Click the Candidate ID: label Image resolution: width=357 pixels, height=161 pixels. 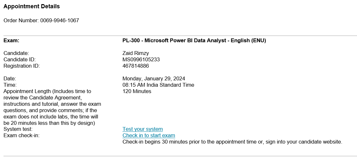(x=20, y=60)
